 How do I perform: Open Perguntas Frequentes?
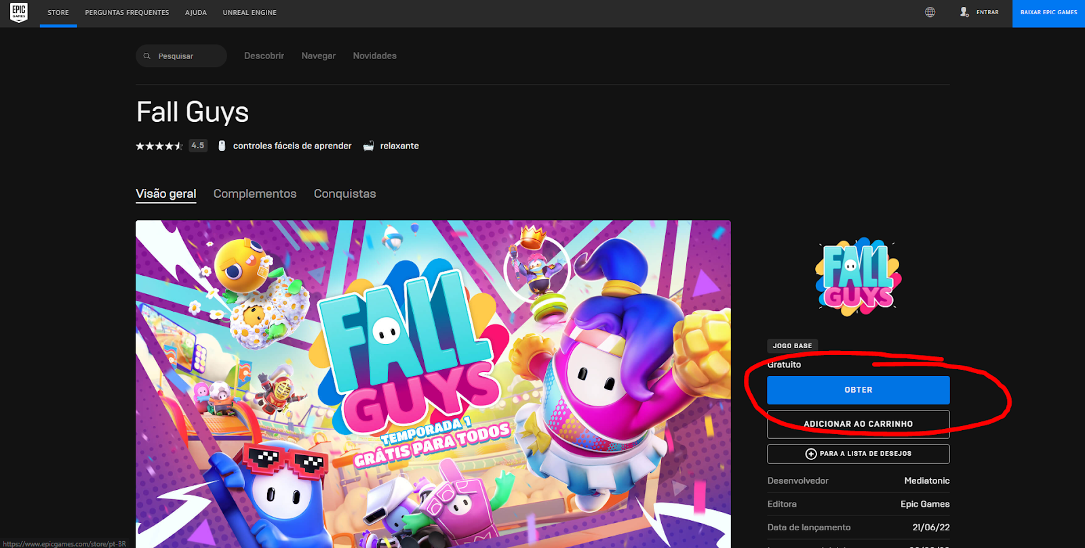tap(127, 13)
